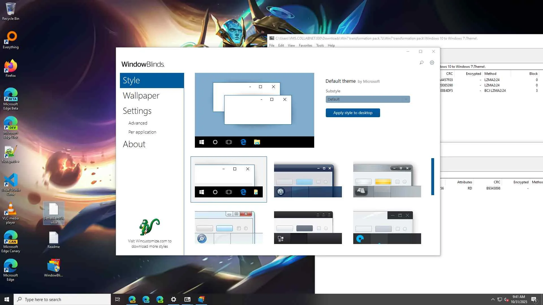The width and height of the screenshot is (543, 305).
Task: Open WindowBlinds gear settings icon
Action: [432, 63]
